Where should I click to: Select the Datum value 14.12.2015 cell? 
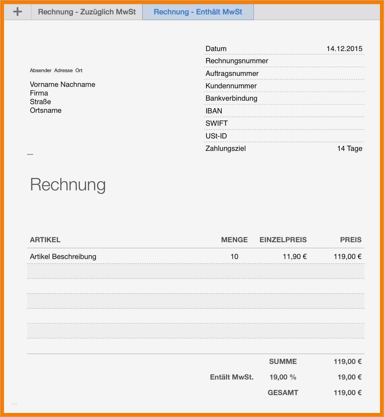(x=344, y=49)
